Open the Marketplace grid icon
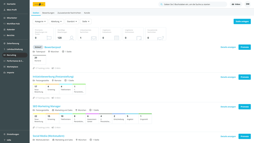254x143 pixels. tap(4, 66)
